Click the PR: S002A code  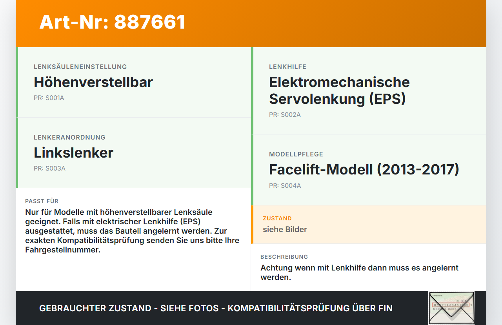tap(285, 115)
